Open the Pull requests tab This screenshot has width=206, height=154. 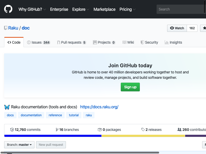click(x=71, y=42)
